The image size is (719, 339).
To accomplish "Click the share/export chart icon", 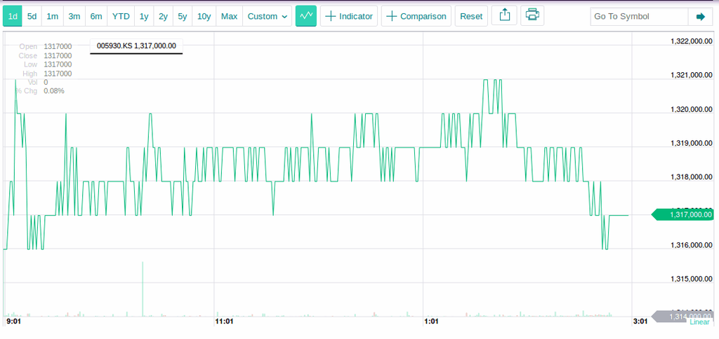I will click(504, 16).
